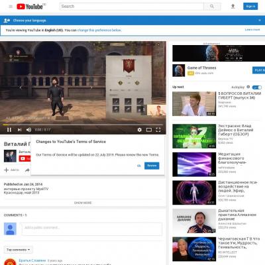Open the hamburger guide menu
This screenshot has width=265, height=265.
tap(11, 7)
